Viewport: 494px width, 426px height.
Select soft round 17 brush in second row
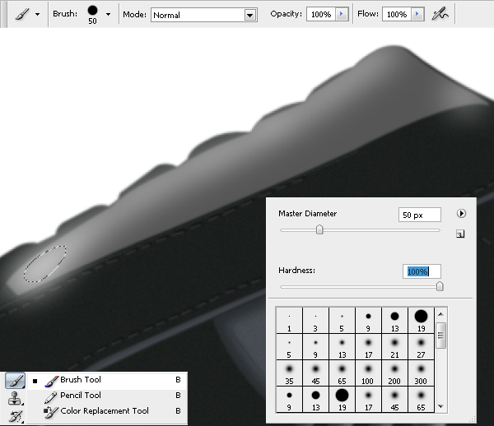click(368, 347)
